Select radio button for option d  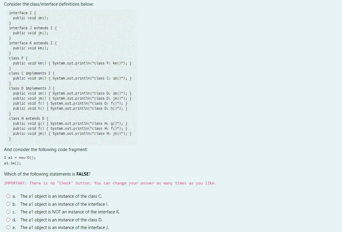point(9,220)
